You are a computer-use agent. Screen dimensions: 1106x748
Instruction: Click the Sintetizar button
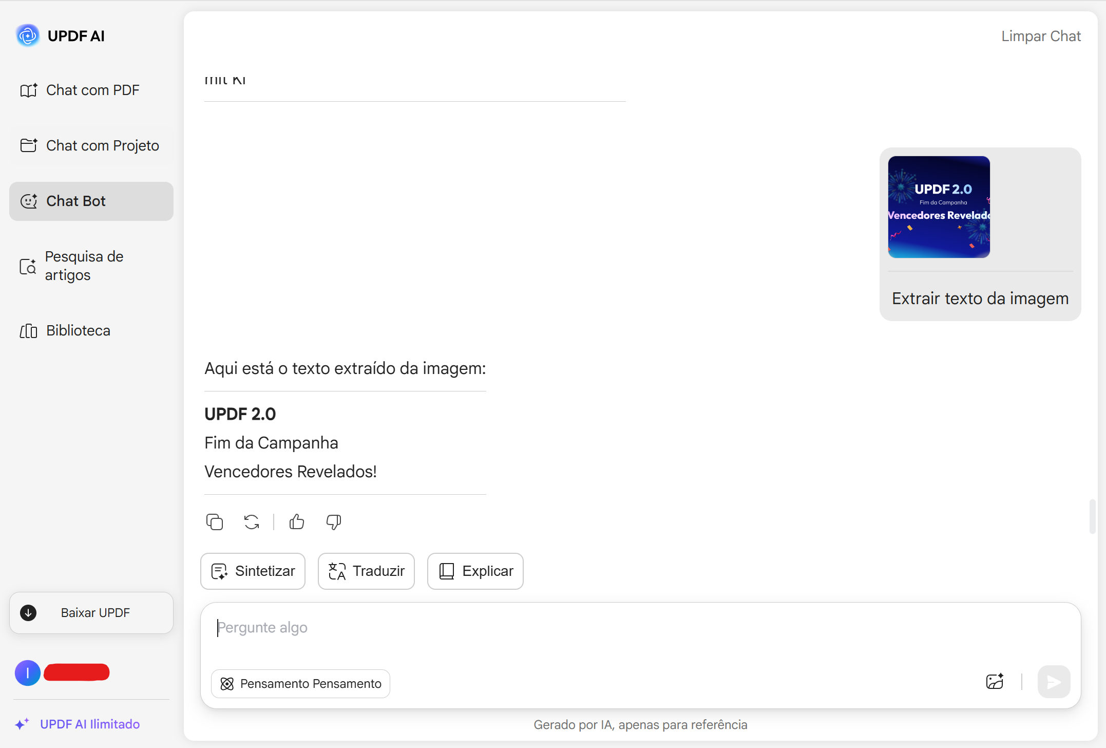click(253, 571)
